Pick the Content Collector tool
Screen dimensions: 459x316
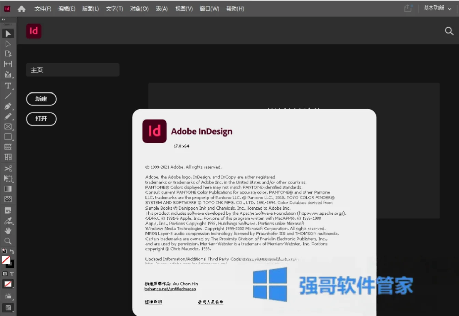(8, 74)
